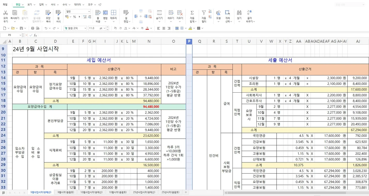Open the 파일 menu
The width and height of the screenshot is (369, 196).
click(x=5, y=5)
